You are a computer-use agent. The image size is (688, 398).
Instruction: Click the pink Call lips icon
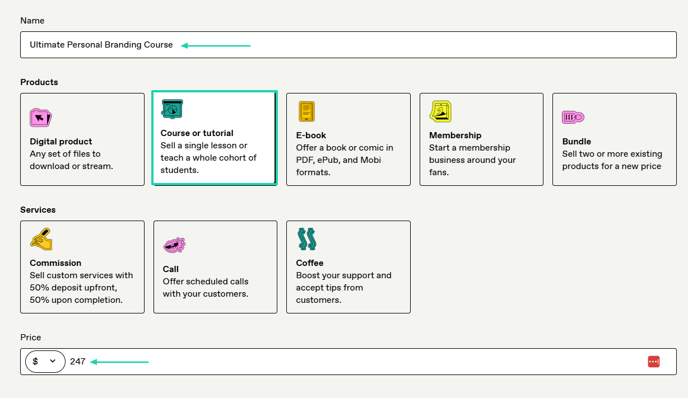[x=174, y=245]
